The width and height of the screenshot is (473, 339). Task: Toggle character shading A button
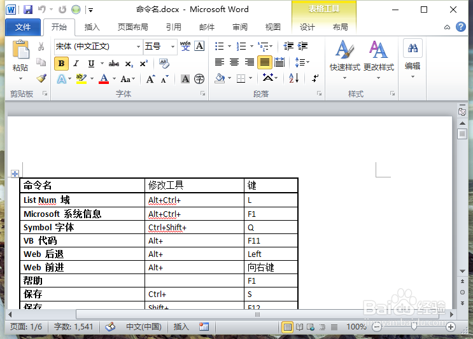click(185, 79)
